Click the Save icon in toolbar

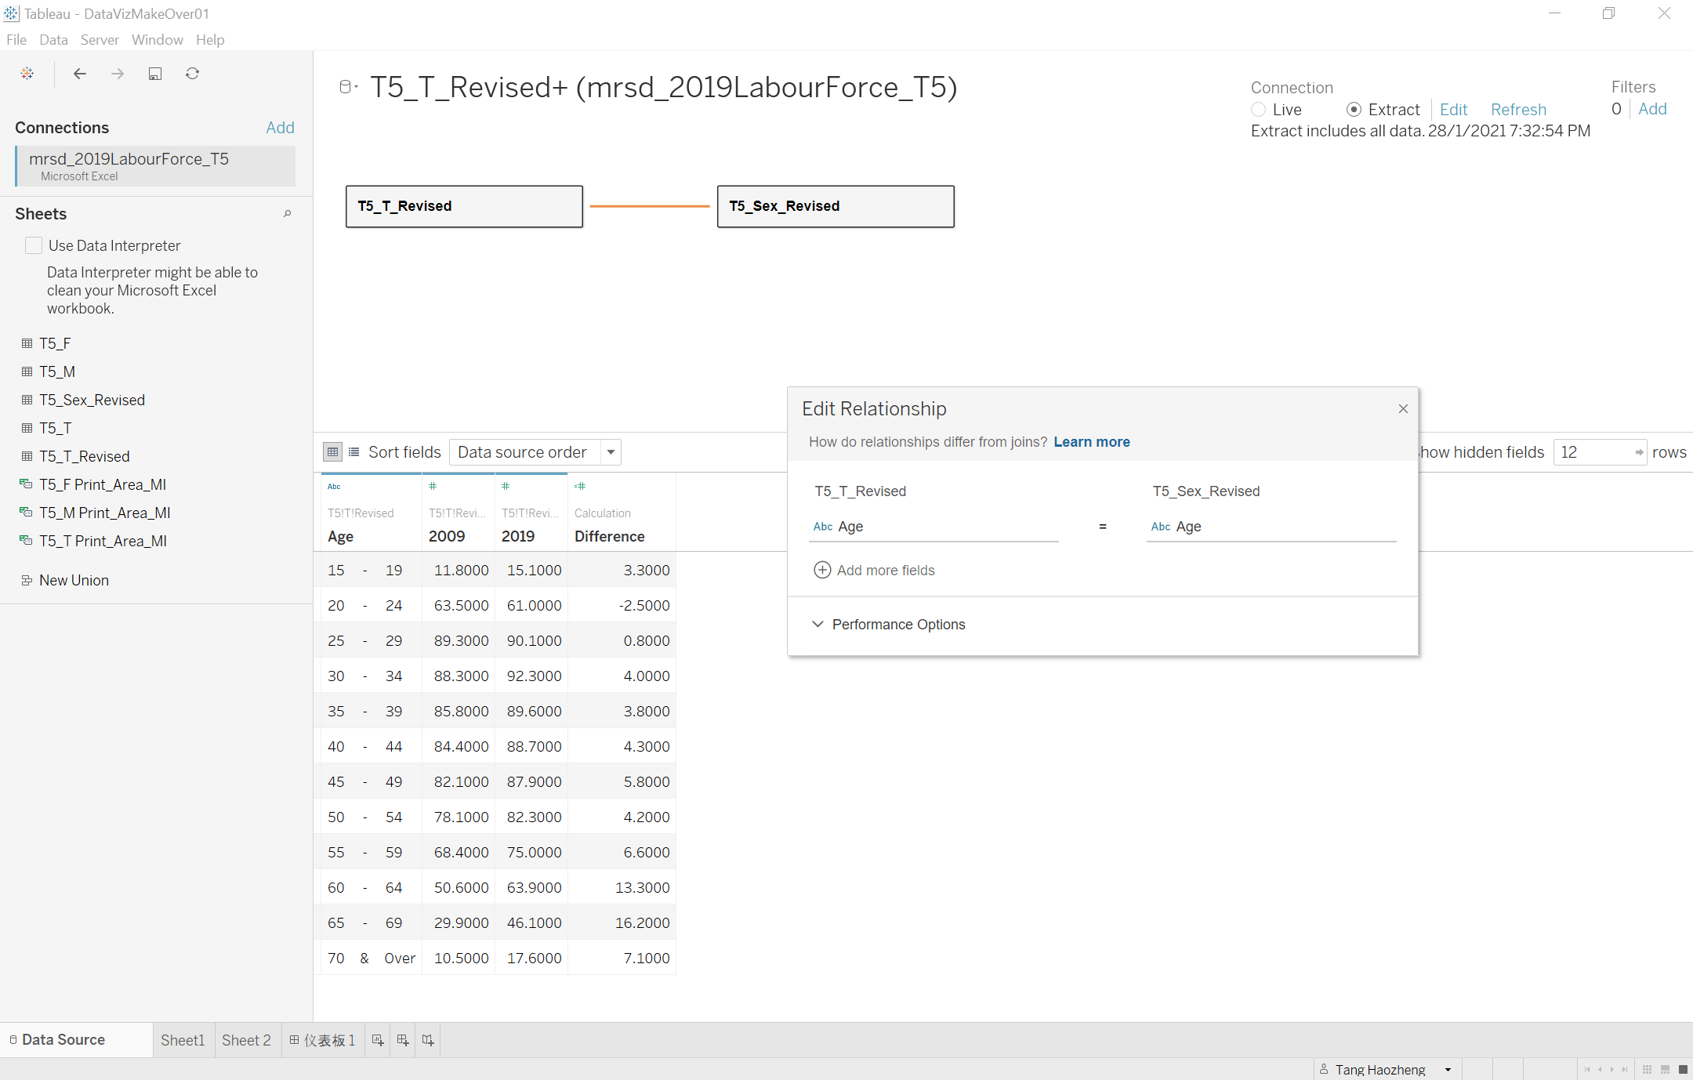pyautogui.click(x=155, y=74)
